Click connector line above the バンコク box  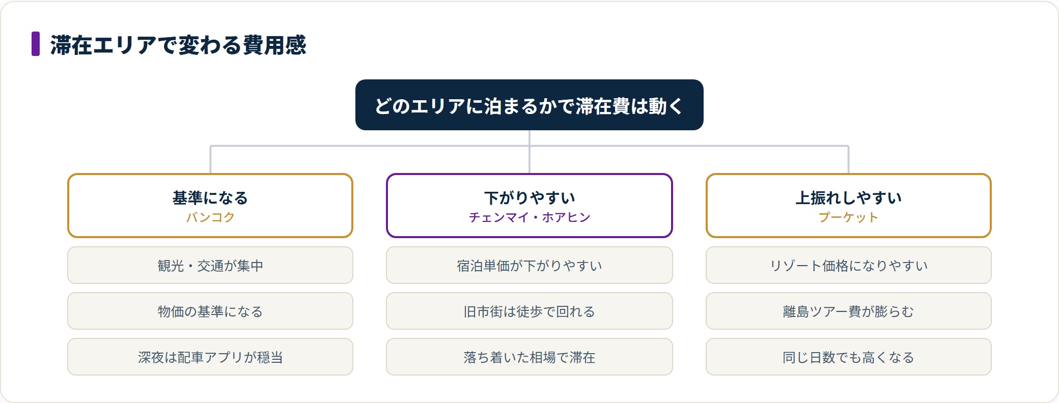pyautogui.click(x=210, y=159)
